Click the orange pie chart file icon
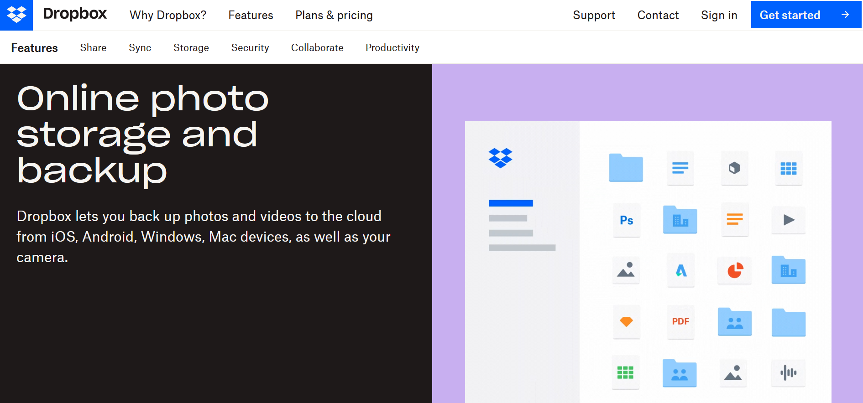The height and width of the screenshot is (403, 863). click(x=735, y=270)
